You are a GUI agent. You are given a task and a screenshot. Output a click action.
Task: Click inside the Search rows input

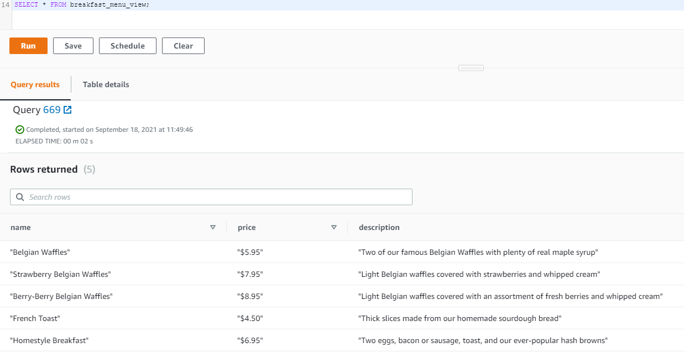pos(166,197)
